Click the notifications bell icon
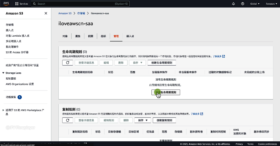Image resolution: width=280 pixels, height=146 pixels. (233, 4)
